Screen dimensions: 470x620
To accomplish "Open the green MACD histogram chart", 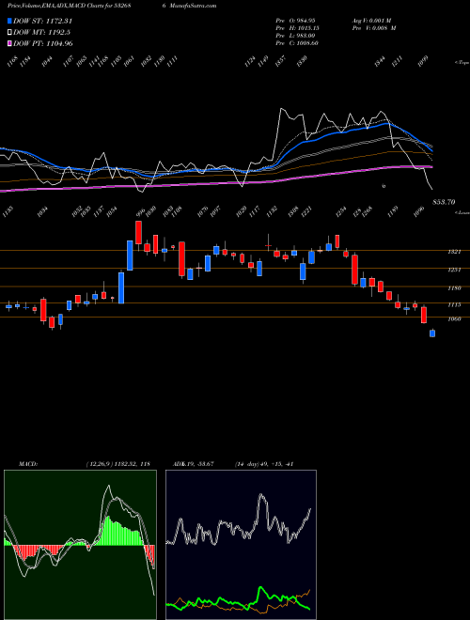I will coord(80,545).
